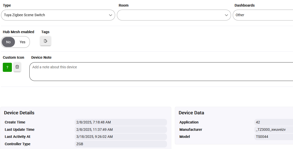Click the Type dropdown chevron arrow
The height and width of the screenshot is (149, 293).
tap(111, 15)
